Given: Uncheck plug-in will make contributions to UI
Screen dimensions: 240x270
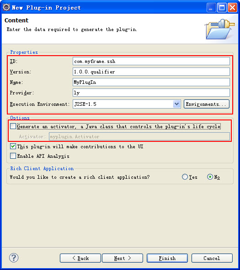Looking at the screenshot, I should pyautogui.click(x=13, y=146).
